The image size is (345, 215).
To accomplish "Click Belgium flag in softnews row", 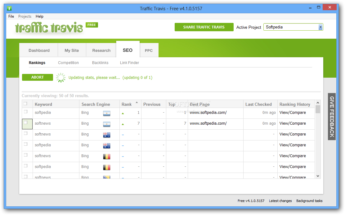I will [x=107, y=157].
